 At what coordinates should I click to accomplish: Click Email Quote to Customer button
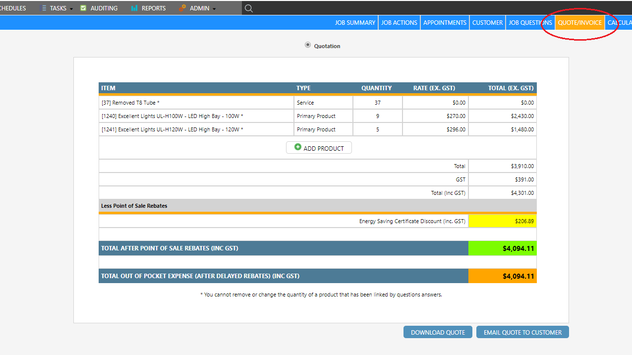point(522,332)
